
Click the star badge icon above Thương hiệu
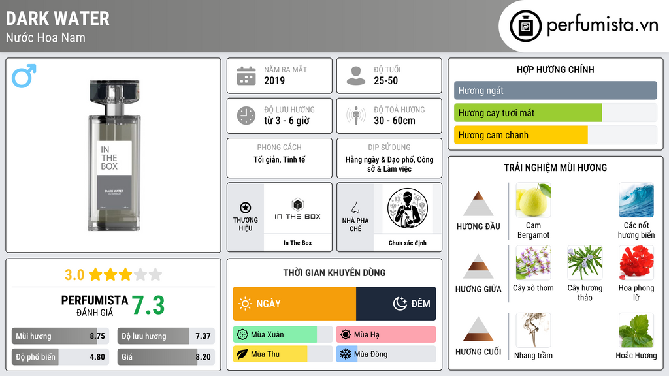(246, 208)
